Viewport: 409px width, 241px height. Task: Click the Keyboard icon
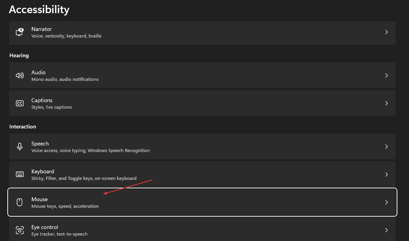[20, 174]
